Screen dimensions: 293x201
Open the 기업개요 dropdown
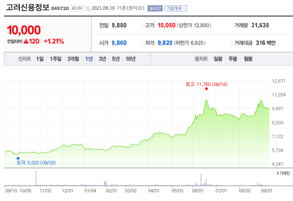click(176, 8)
